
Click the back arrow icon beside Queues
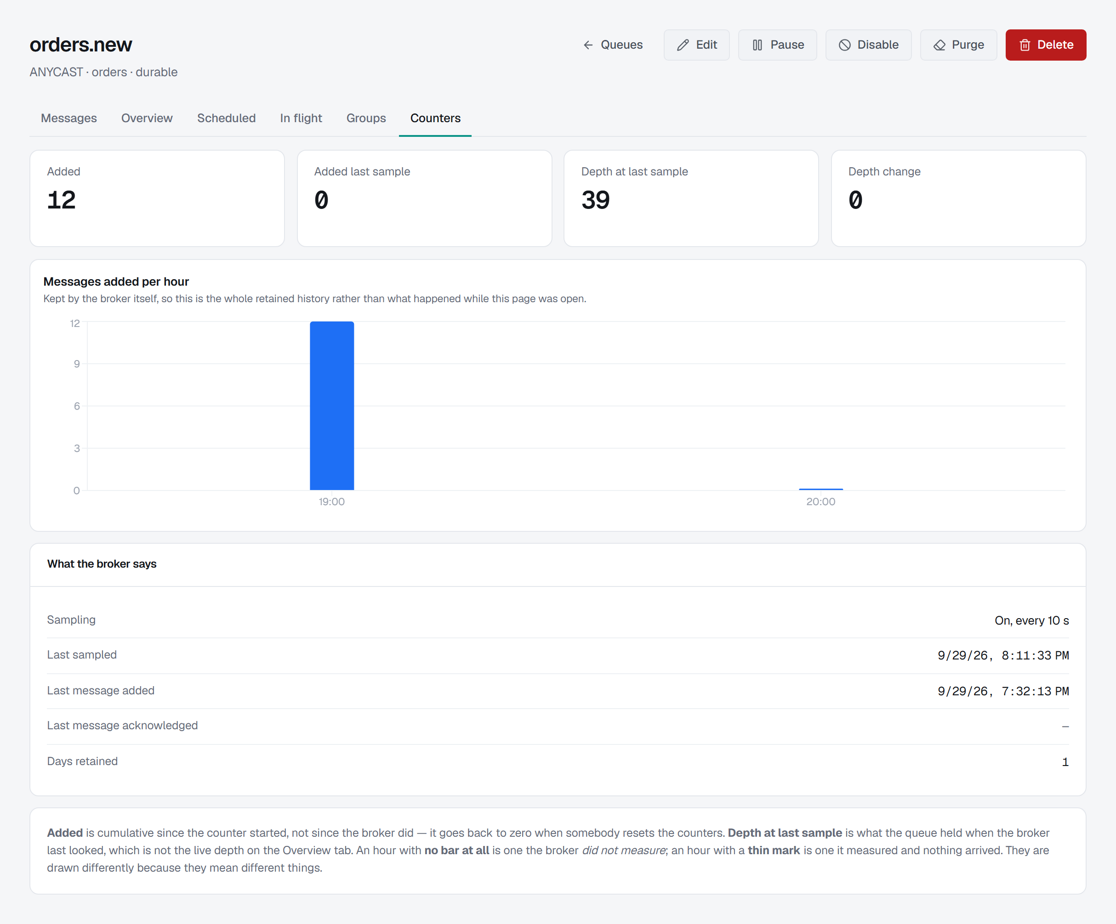(588, 45)
